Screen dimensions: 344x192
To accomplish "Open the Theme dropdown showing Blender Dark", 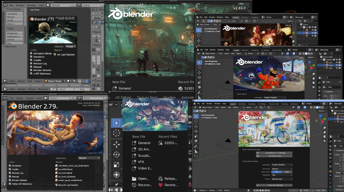I will pyautogui.click(x=282, y=179).
